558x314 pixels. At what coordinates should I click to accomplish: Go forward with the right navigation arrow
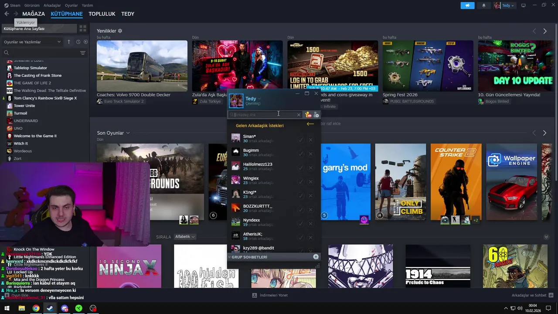coord(16,14)
